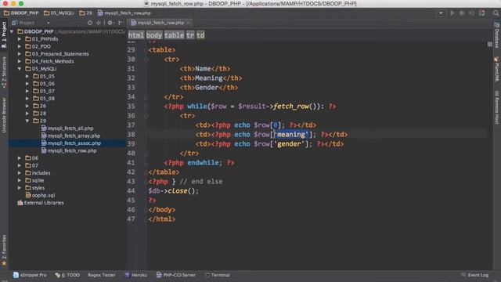501x282 pixels.
Task: Open the Terminal tool window
Action: [218, 275]
